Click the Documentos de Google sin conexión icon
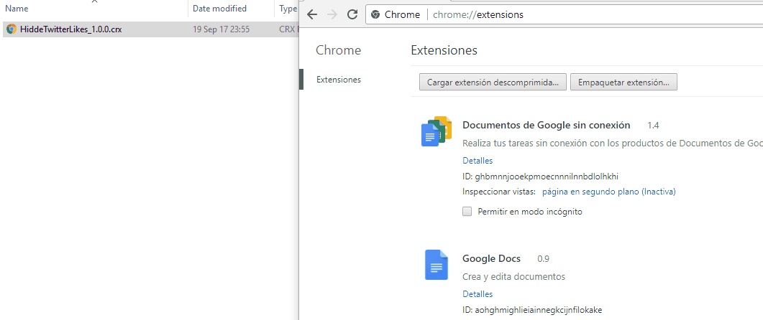This screenshot has width=763, height=320. [437, 131]
